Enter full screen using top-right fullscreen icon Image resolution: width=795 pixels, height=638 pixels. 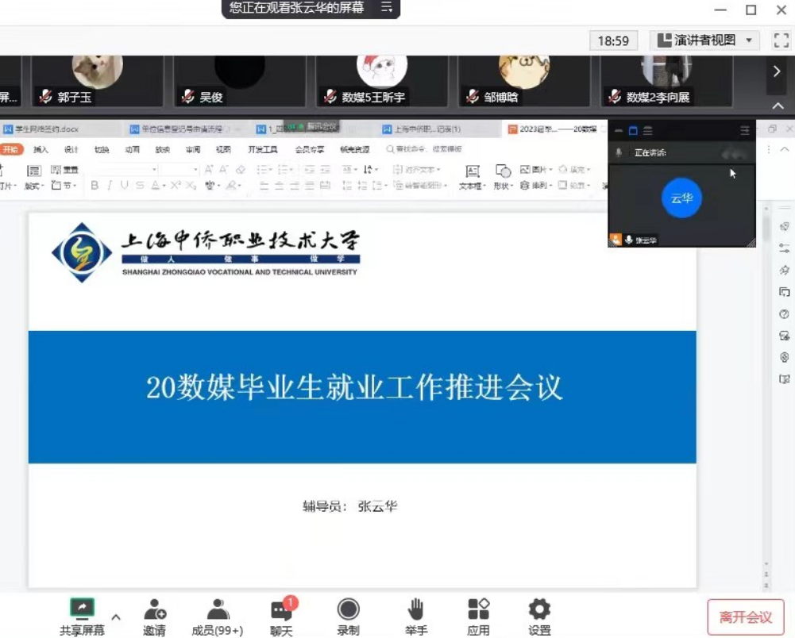781,40
